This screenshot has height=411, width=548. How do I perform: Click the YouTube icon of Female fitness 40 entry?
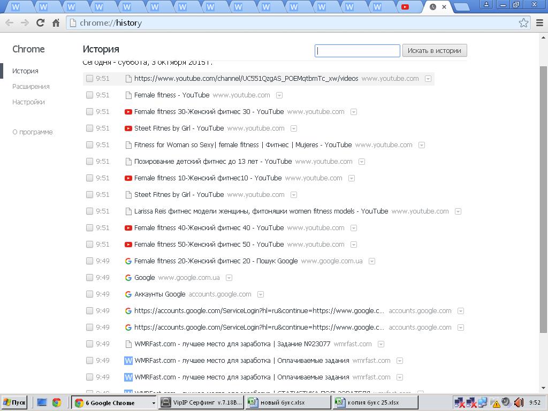tap(128, 228)
